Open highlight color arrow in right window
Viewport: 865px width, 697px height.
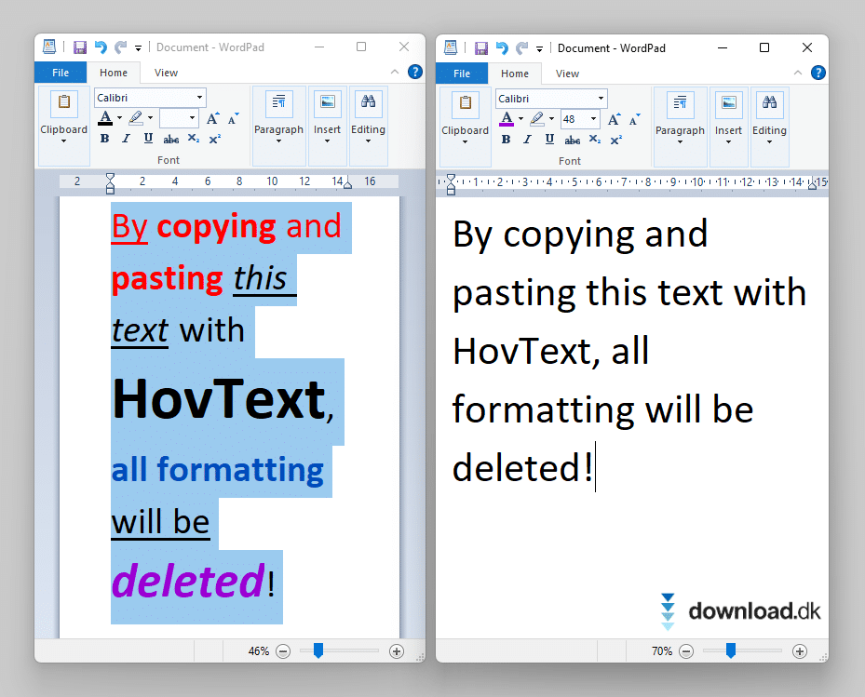tap(551, 119)
